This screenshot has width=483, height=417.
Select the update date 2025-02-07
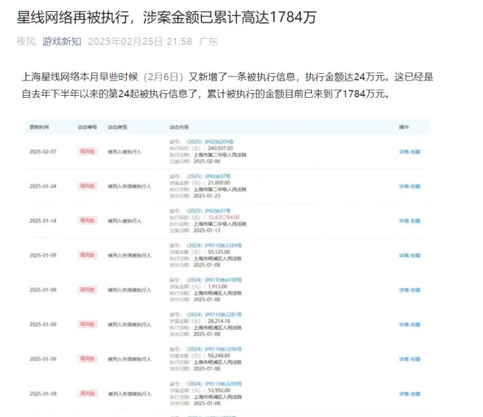43,152
